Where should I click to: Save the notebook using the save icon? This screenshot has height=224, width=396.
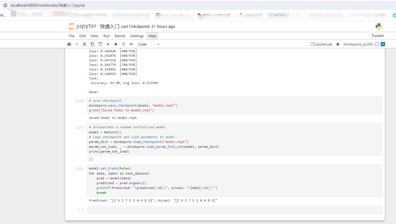(x=69, y=44)
